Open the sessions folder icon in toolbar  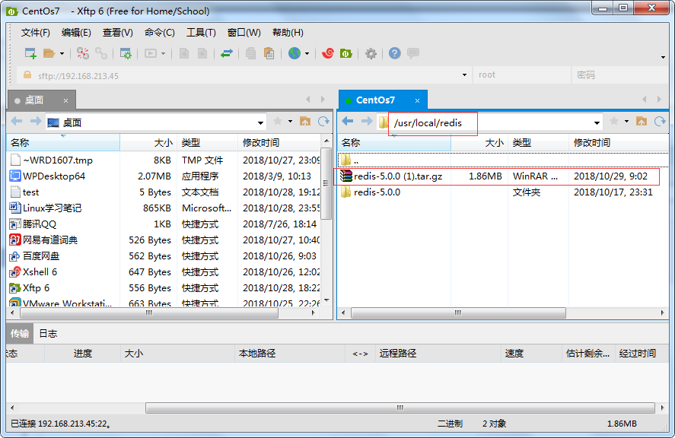pyautogui.click(x=49, y=53)
